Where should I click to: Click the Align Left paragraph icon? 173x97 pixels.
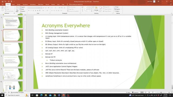pos(52,11)
